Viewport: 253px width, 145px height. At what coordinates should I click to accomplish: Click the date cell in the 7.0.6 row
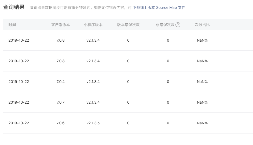(x=19, y=123)
